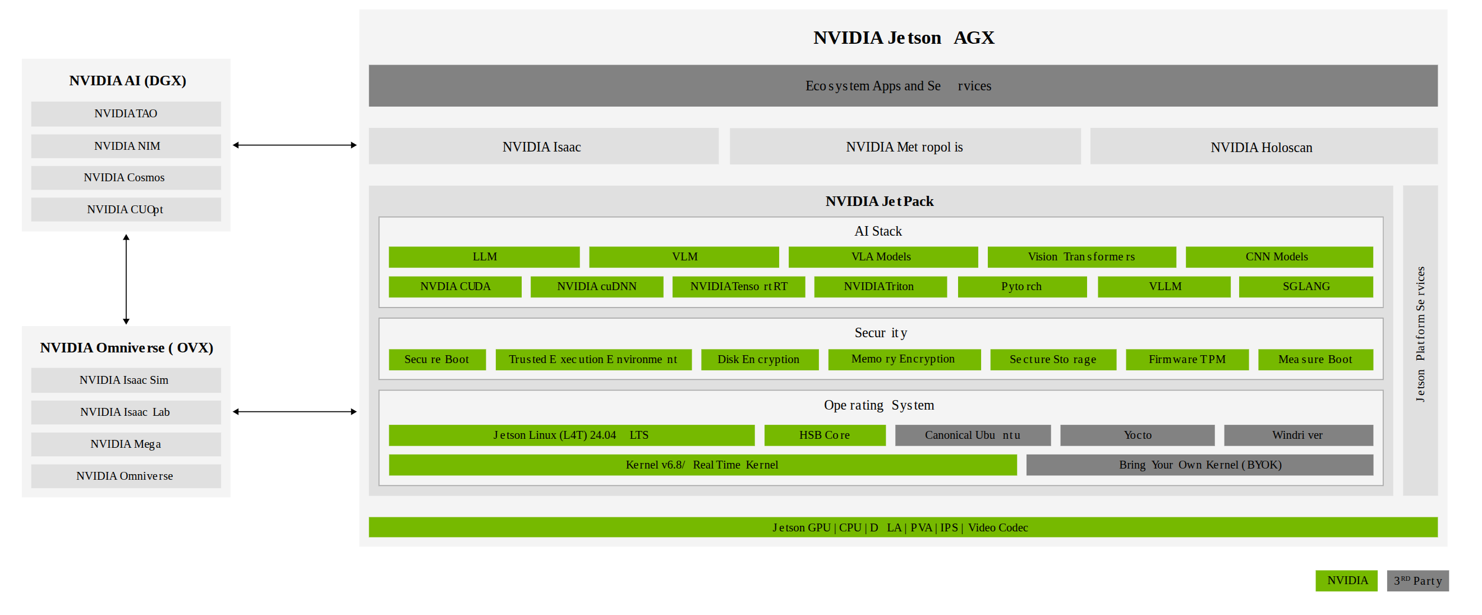Click the Vision Transformers box
Image resolution: width=1482 pixels, height=615 pixels.
coord(1081,257)
